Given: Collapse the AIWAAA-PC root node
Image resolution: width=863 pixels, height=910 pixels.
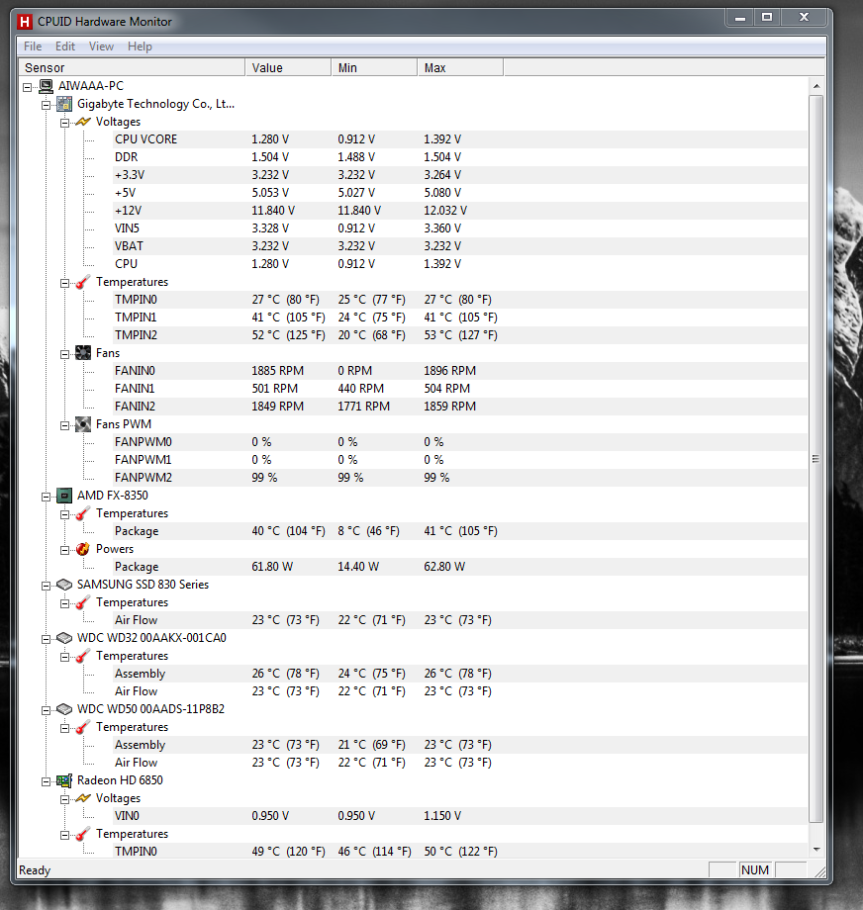Looking at the screenshot, I should click(28, 88).
